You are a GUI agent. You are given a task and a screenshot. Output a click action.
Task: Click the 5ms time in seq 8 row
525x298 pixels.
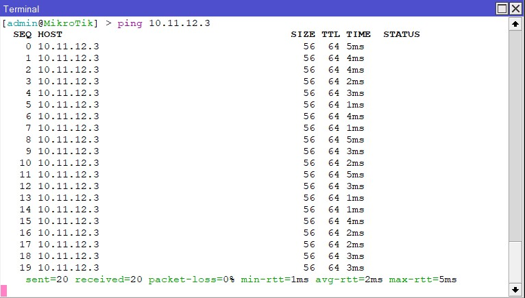point(355,140)
